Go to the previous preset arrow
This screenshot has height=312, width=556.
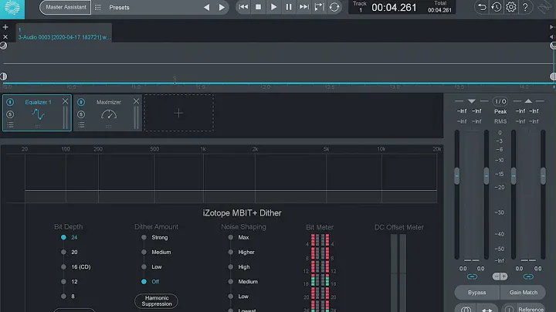tap(206, 8)
